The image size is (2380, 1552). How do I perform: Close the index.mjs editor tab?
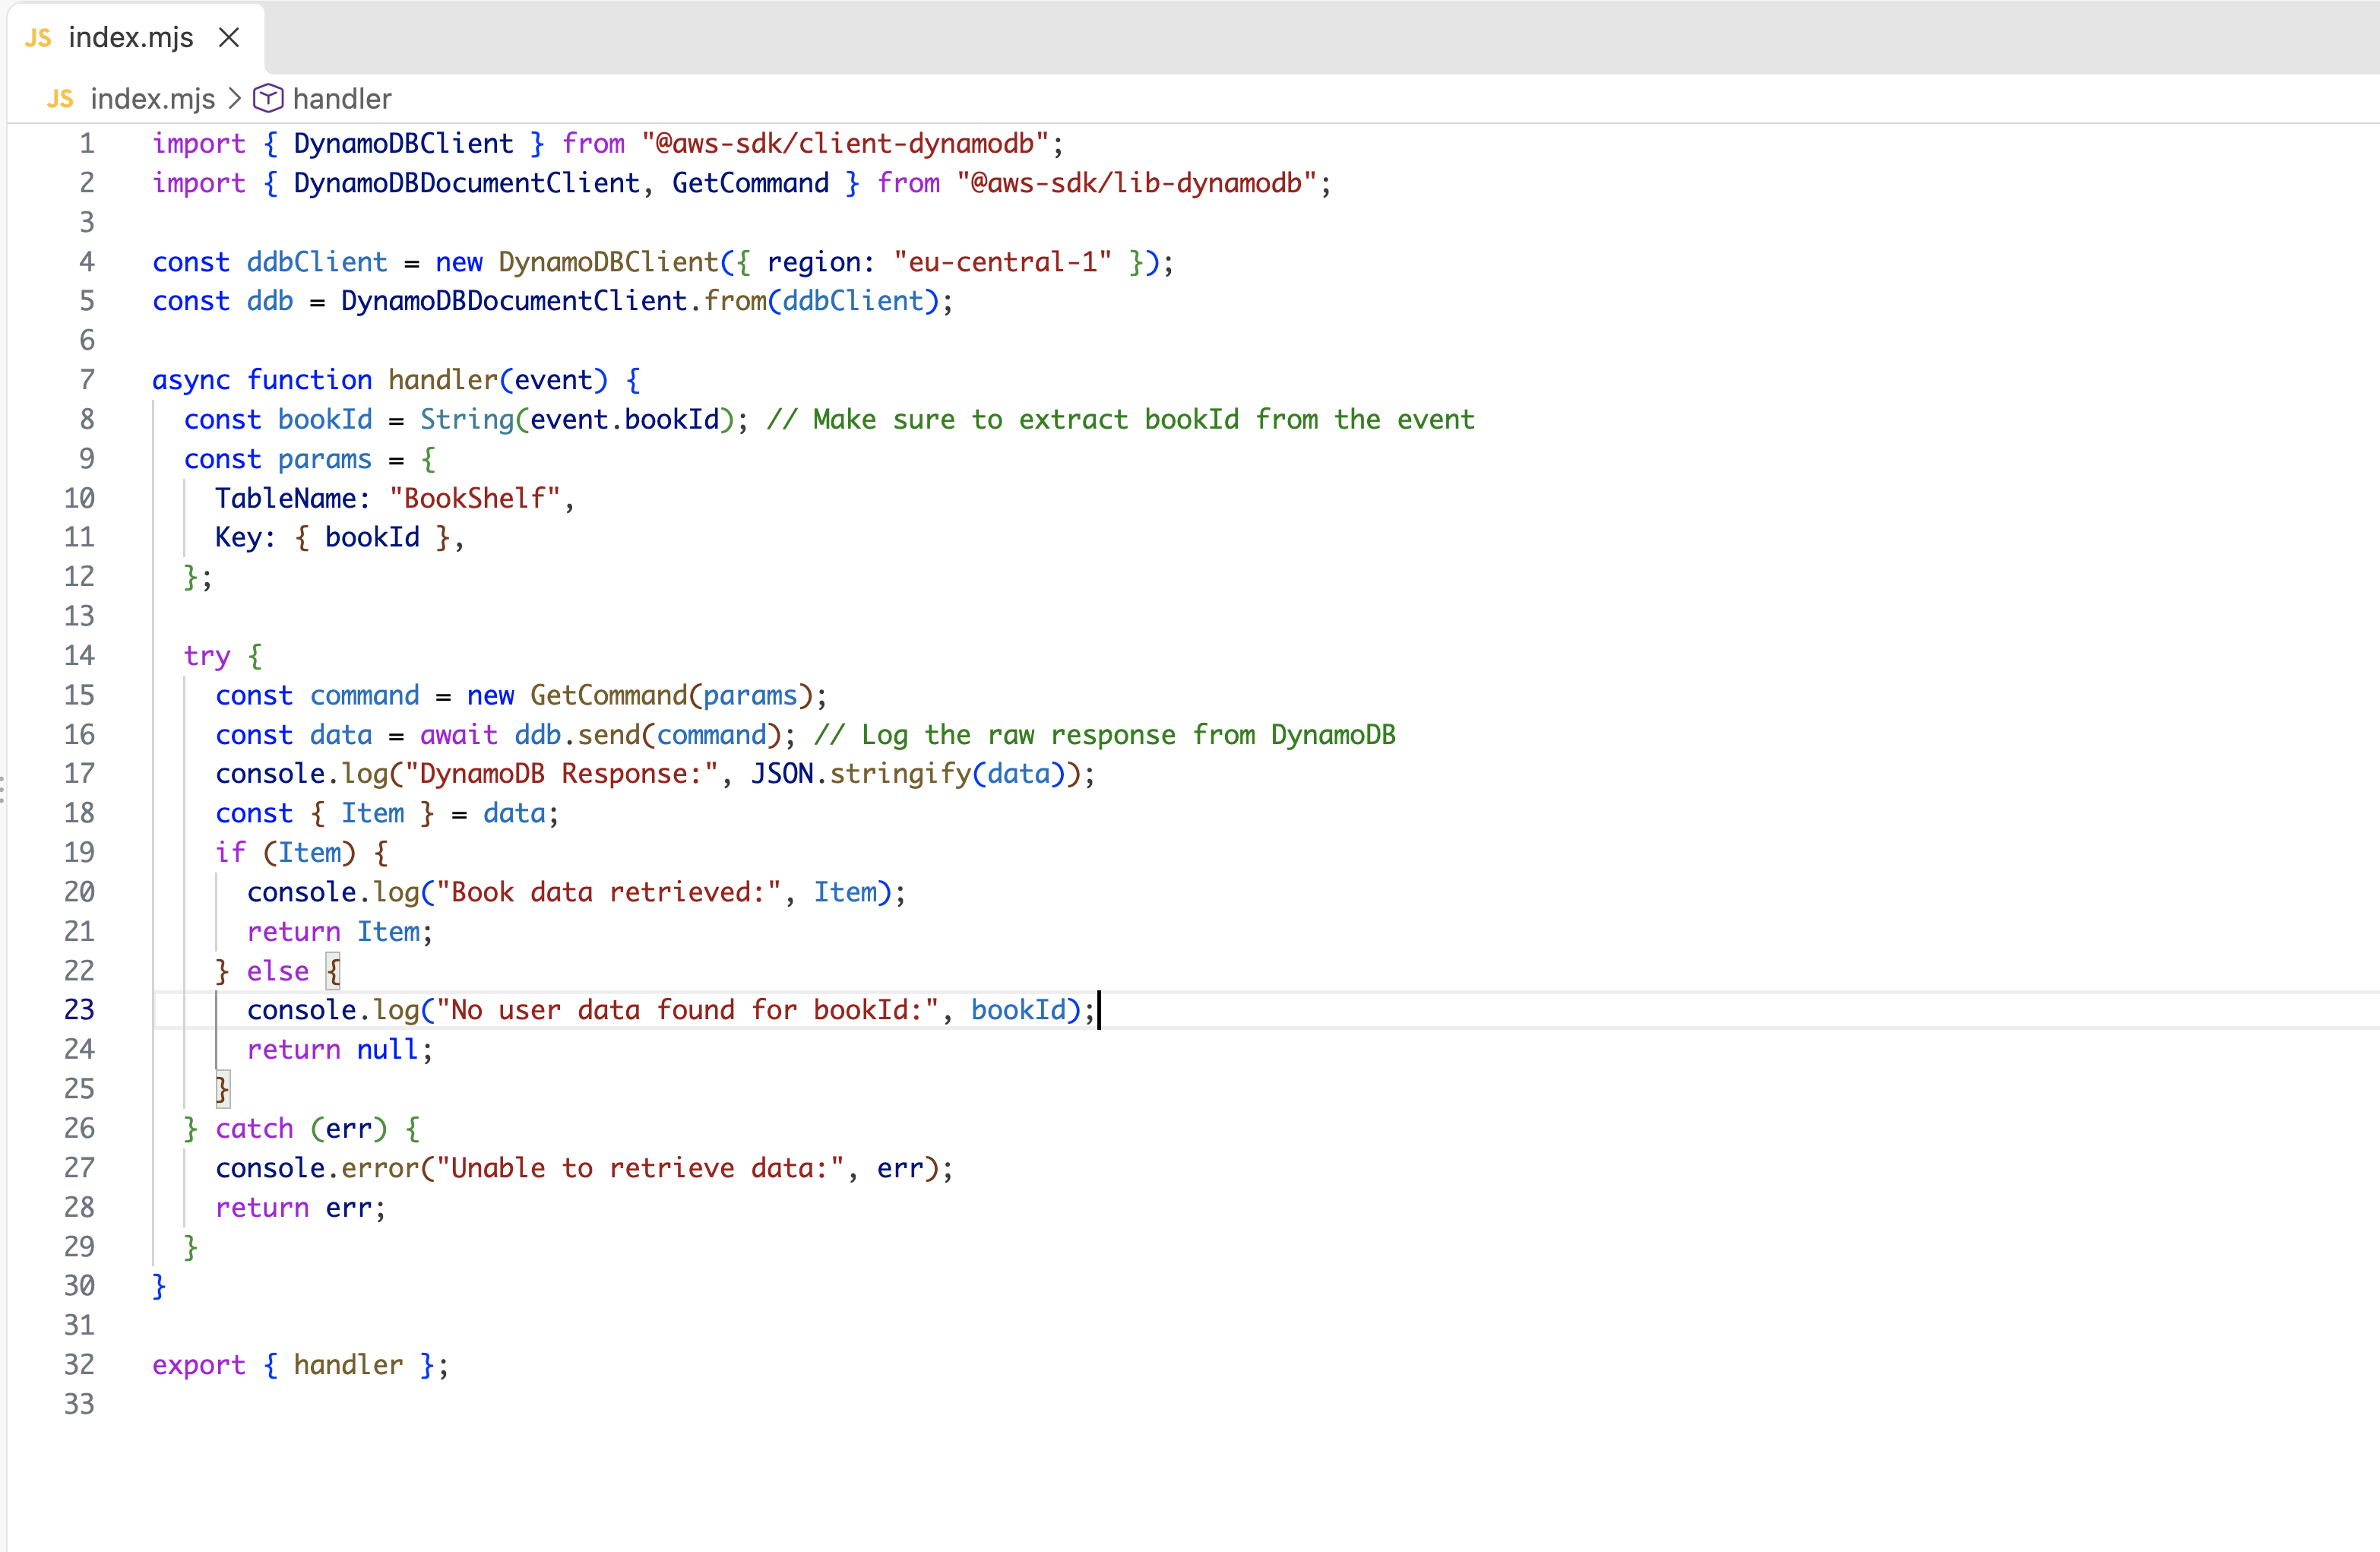pyautogui.click(x=229, y=37)
